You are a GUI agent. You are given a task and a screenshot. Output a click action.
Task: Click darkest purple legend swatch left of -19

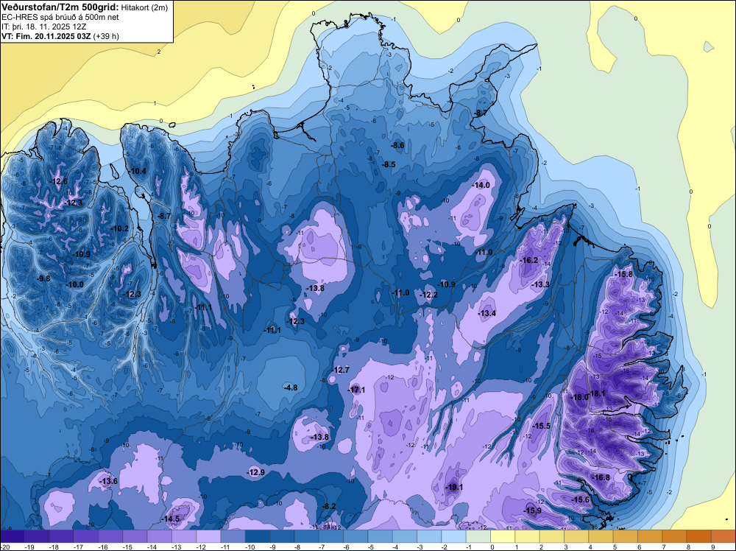[x=13, y=536]
